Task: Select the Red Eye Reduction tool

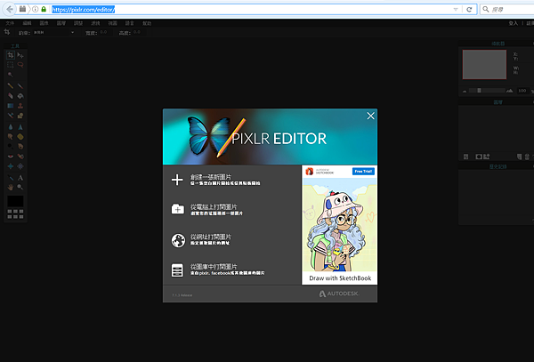Action: coord(11,157)
